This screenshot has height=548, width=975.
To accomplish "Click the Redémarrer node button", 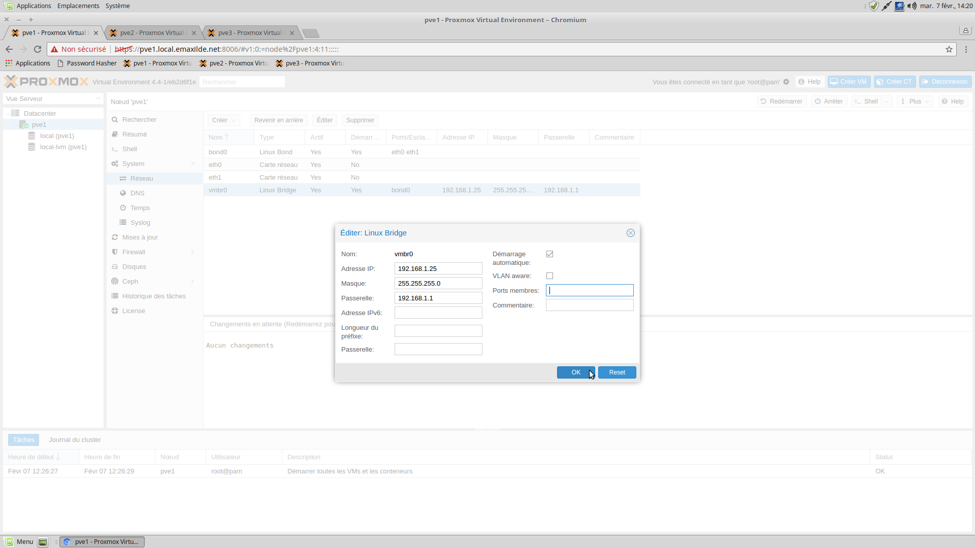I will 782,101.
